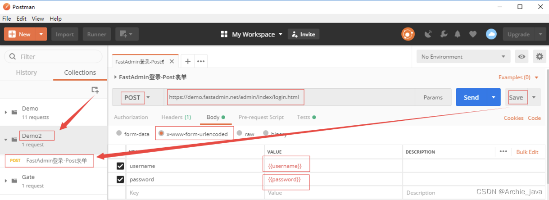Open tab options ellipsis button
The image size is (549, 200).
coord(201,61)
